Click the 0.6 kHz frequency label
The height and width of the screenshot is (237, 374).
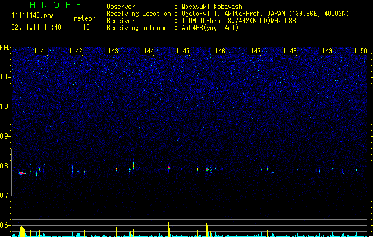(x=5, y=225)
